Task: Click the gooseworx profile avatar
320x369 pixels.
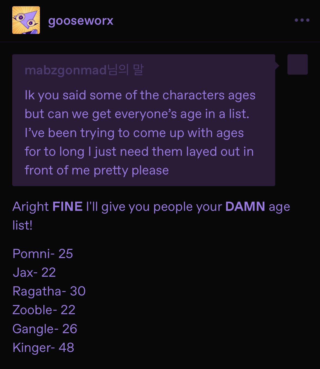Action: click(x=26, y=20)
